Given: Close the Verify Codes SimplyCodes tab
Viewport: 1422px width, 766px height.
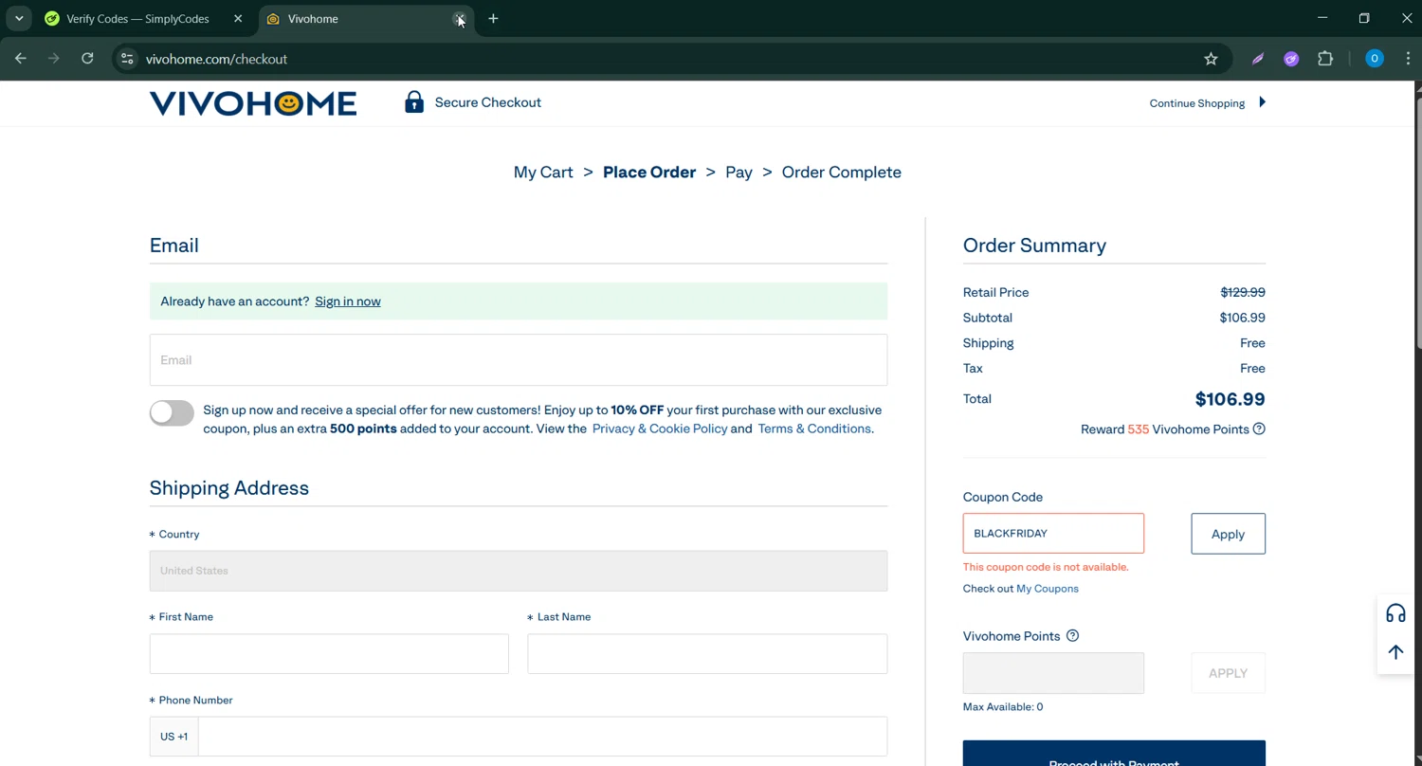Looking at the screenshot, I should 238,19.
